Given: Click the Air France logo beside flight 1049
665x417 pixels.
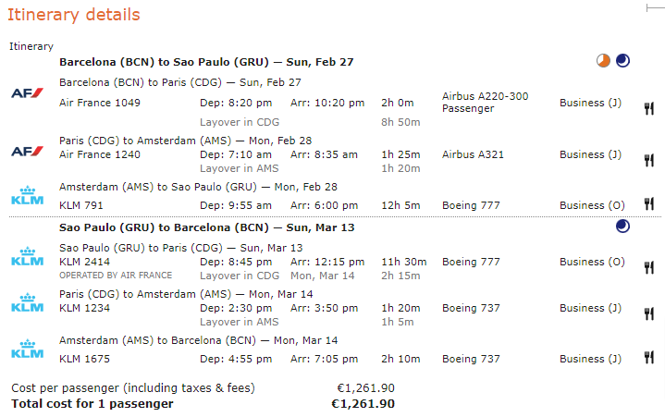Looking at the screenshot, I should (26, 93).
